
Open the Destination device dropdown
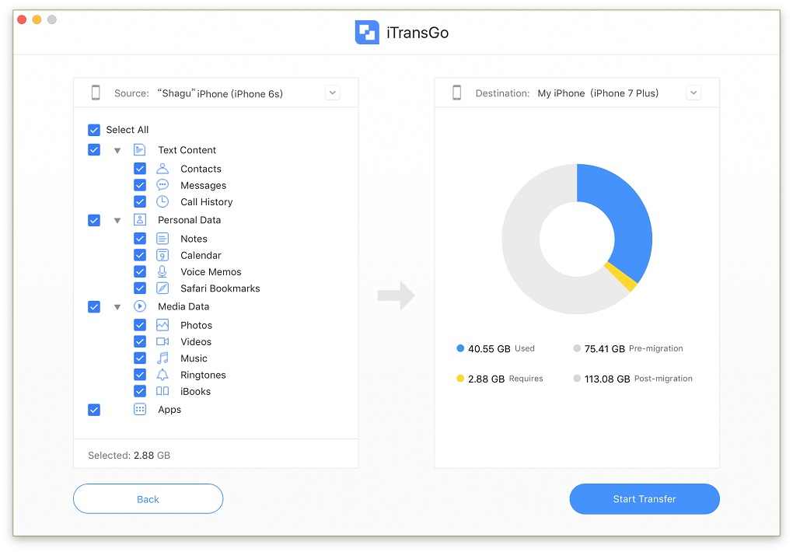point(693,93)
